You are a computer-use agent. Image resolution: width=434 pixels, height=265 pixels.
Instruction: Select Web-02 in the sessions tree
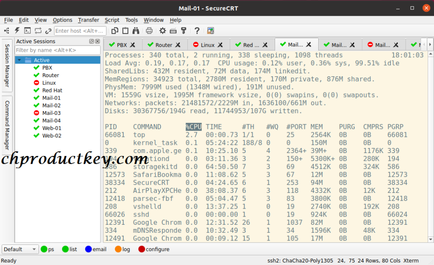[52, 136]
